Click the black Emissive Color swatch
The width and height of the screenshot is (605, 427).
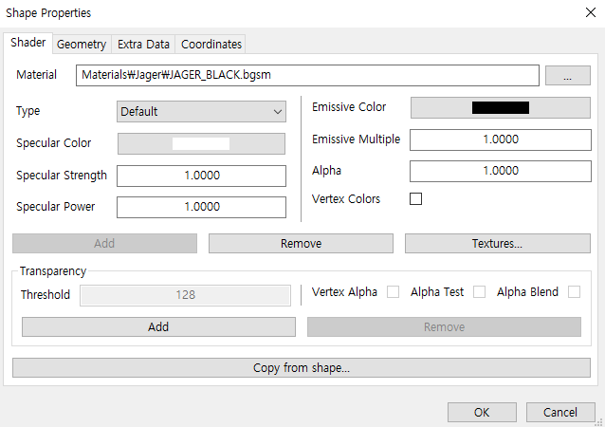pyautogui.click(x=500, y=107)
